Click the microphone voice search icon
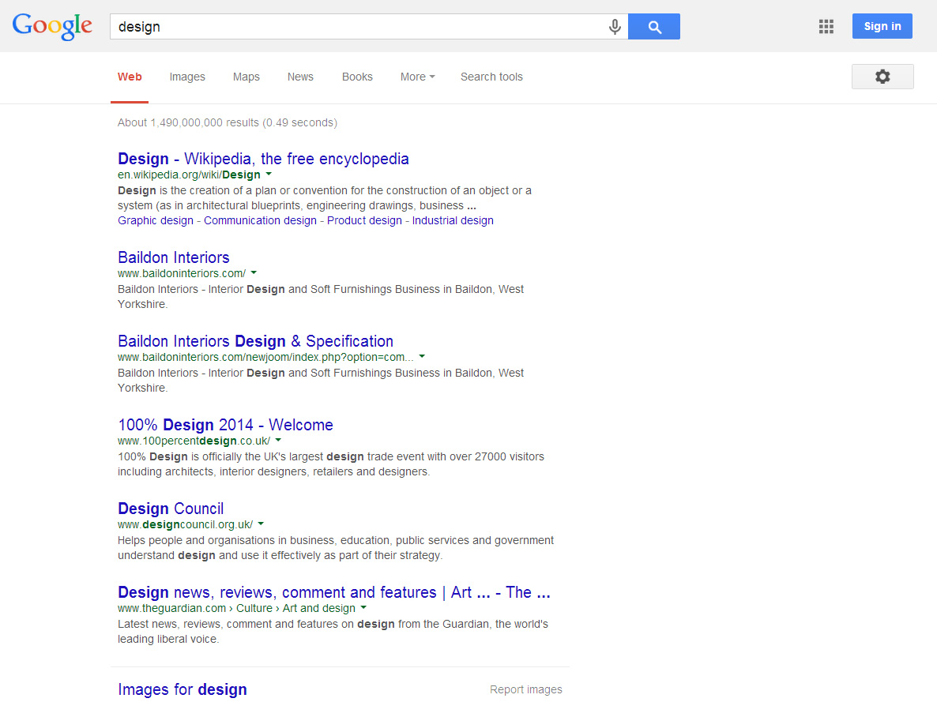Image resolution: width=937 pixels, height=717 pixels. click(615, 27)
